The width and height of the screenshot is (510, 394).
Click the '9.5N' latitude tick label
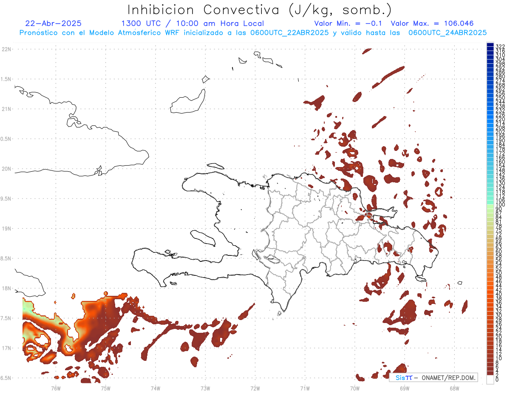pos(6,199)
